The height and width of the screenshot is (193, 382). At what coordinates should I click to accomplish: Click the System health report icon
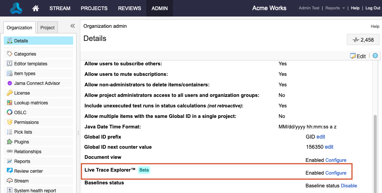coord(9,190)
